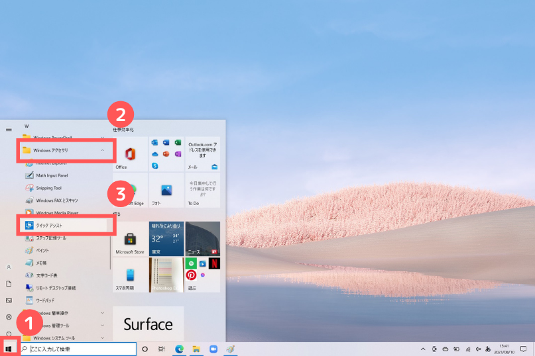The width and height of the screenshot is (535, 356).
Task: Open Task View in taskbar
Action: pyautogui.click(x=161, y=349)
